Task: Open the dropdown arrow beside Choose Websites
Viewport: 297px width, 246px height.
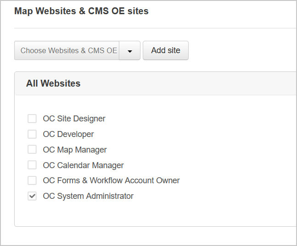Action: 130,50
